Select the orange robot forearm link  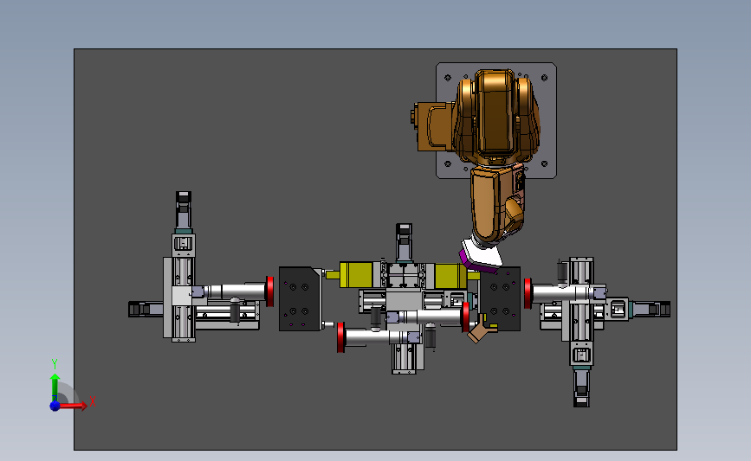pyautogui.click(x=496, y=202)
